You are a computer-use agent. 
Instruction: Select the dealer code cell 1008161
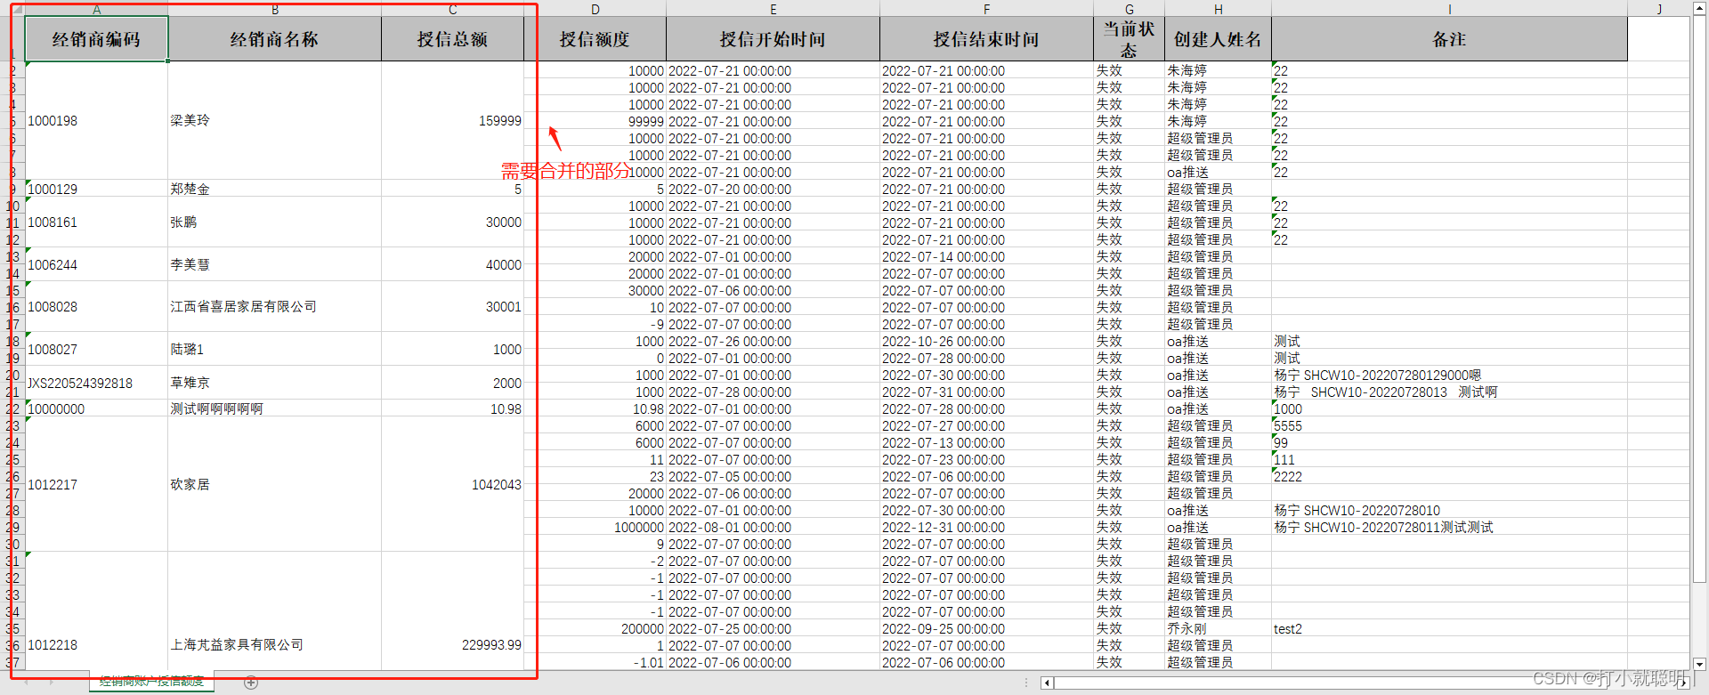click(x=96, y=222)
